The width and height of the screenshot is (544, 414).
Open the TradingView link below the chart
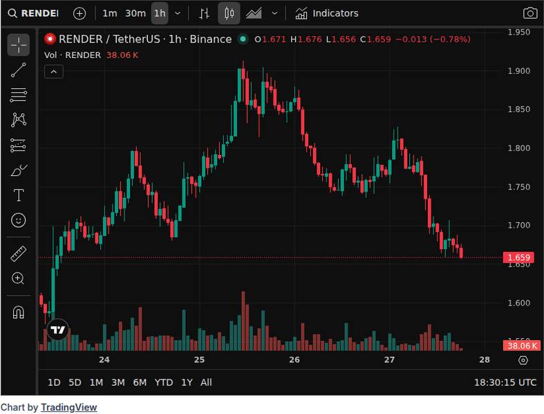(x=68, y=407)
